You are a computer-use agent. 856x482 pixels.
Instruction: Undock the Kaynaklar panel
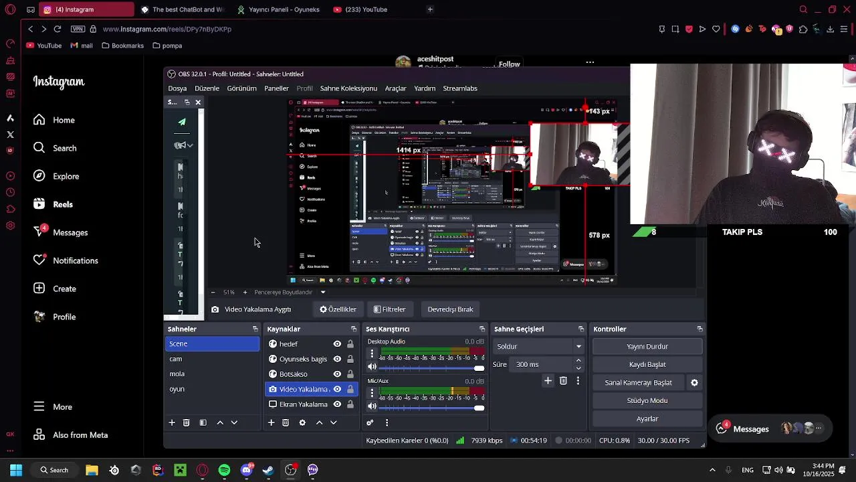[x=354, y=329]
